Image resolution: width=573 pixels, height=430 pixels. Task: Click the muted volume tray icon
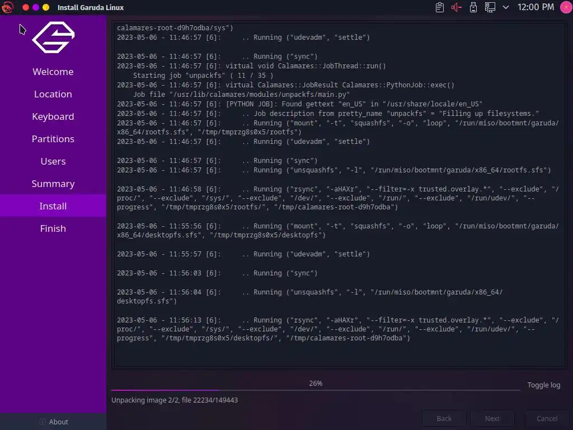click(x=457, y=7)
